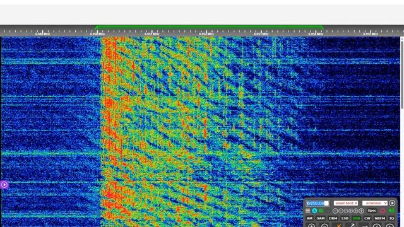Select CW mode
404x227 pixels.
(x=367, y=218)
